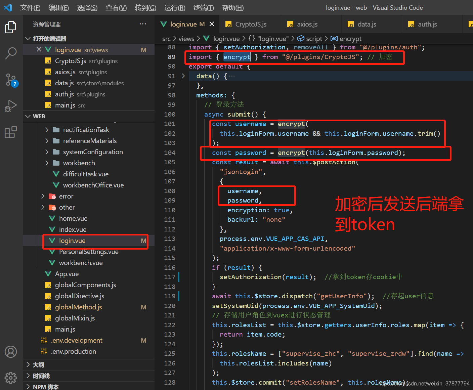Open auth.js from open editors list
473x390 pixels.
click(89, 94)
